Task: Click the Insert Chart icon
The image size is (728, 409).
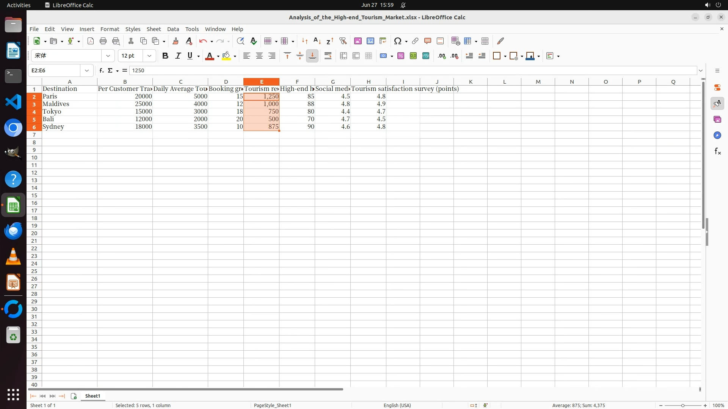Action: click(370, 41)
